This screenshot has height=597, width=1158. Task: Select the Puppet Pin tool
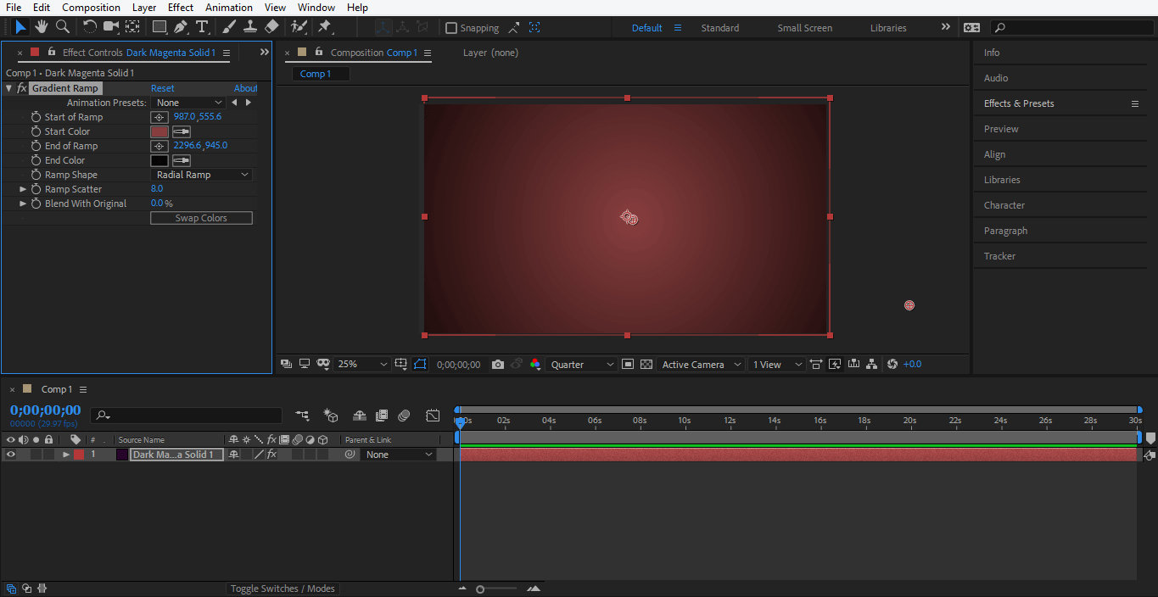click(x=324, y=27)
